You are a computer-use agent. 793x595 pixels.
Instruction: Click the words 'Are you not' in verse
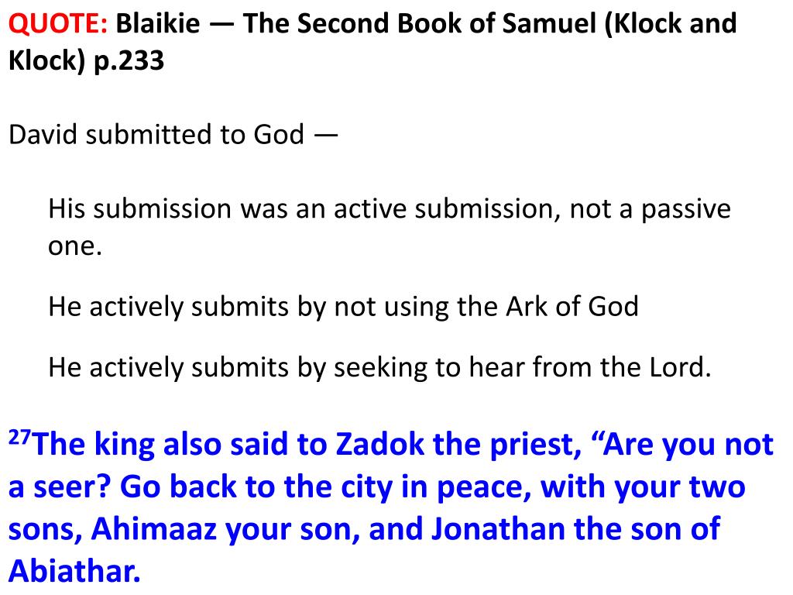[x=688, y=445]
